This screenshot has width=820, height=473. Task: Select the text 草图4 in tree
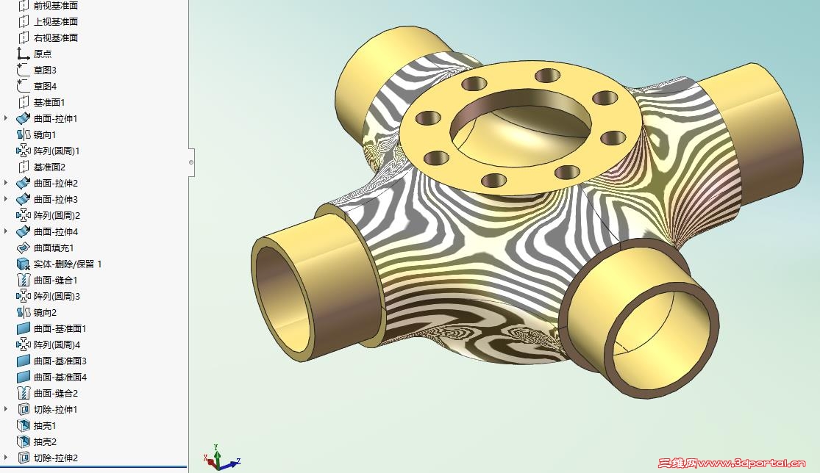[x=45, y=86]
